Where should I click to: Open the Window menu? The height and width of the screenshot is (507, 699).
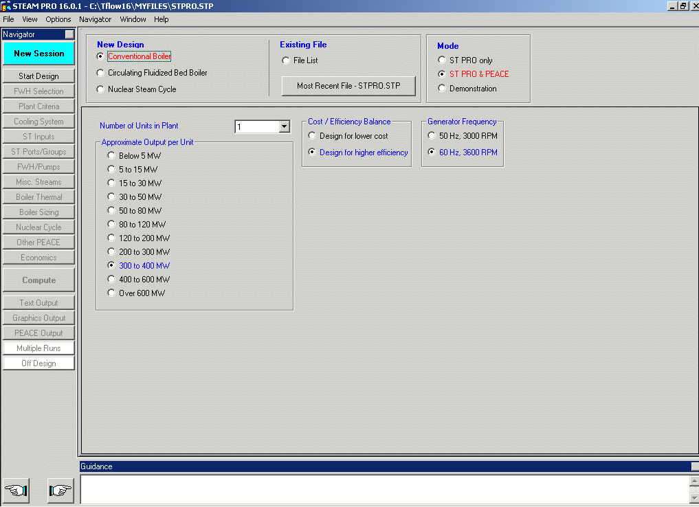tap(133, 19)
